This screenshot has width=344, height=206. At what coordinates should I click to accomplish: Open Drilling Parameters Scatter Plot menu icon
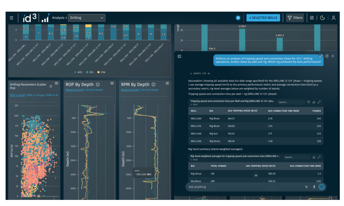coord(56,83)
